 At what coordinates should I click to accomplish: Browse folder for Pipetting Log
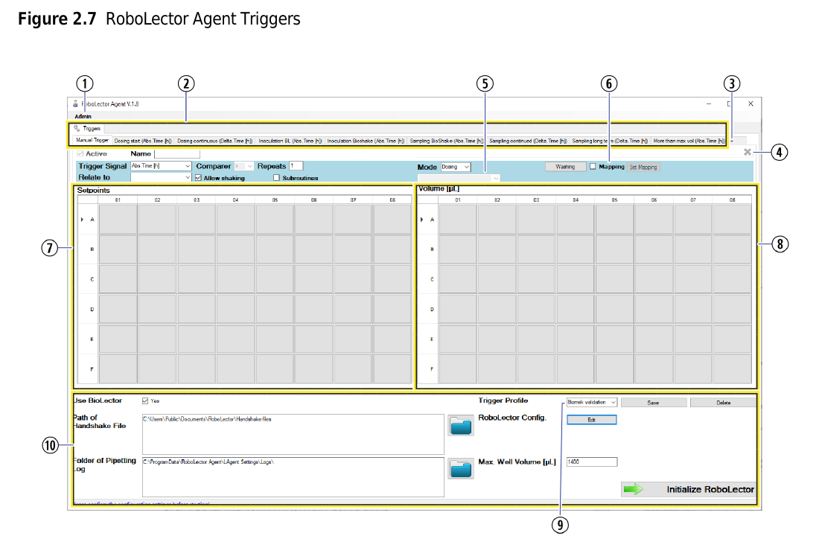(461, 468)
